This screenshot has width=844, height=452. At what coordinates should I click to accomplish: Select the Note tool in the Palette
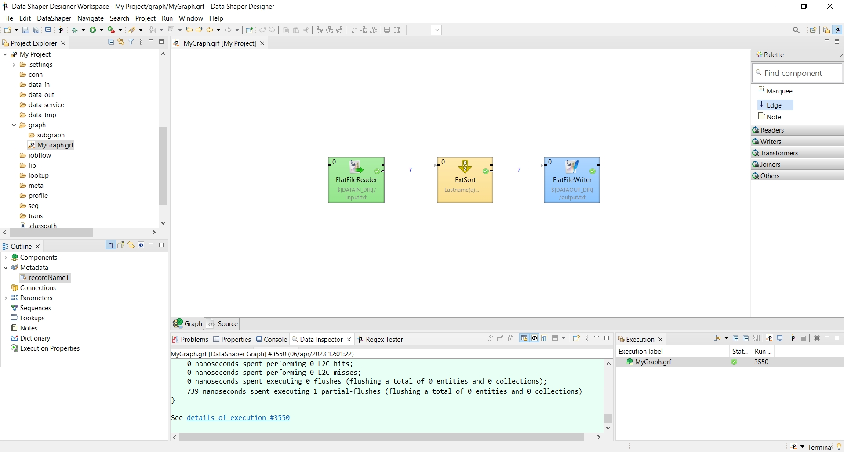pyautogui.click(x=770, y=117)
